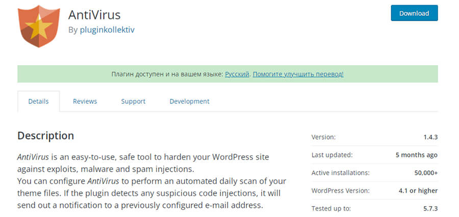This screenshot has width=459, height=217.
Task: Open the Development tab
Action: coord(189,101)
